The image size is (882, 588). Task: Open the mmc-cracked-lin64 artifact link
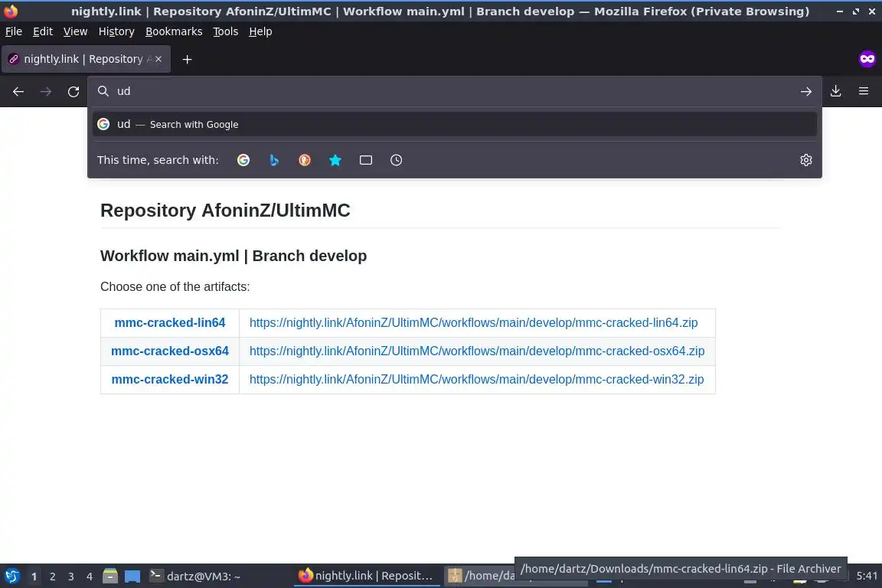tap(170, 323)
